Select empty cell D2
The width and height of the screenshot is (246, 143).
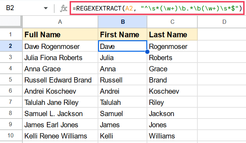coord(222,46)
